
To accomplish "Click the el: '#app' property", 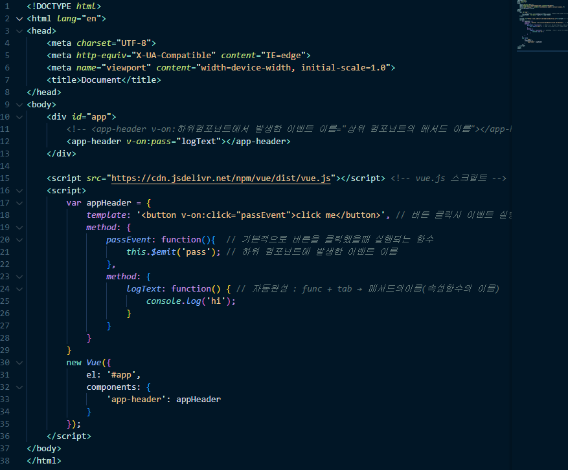I will point(113,375).
